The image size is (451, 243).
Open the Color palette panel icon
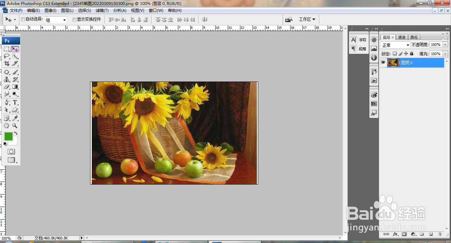click(x=374, y=95)
